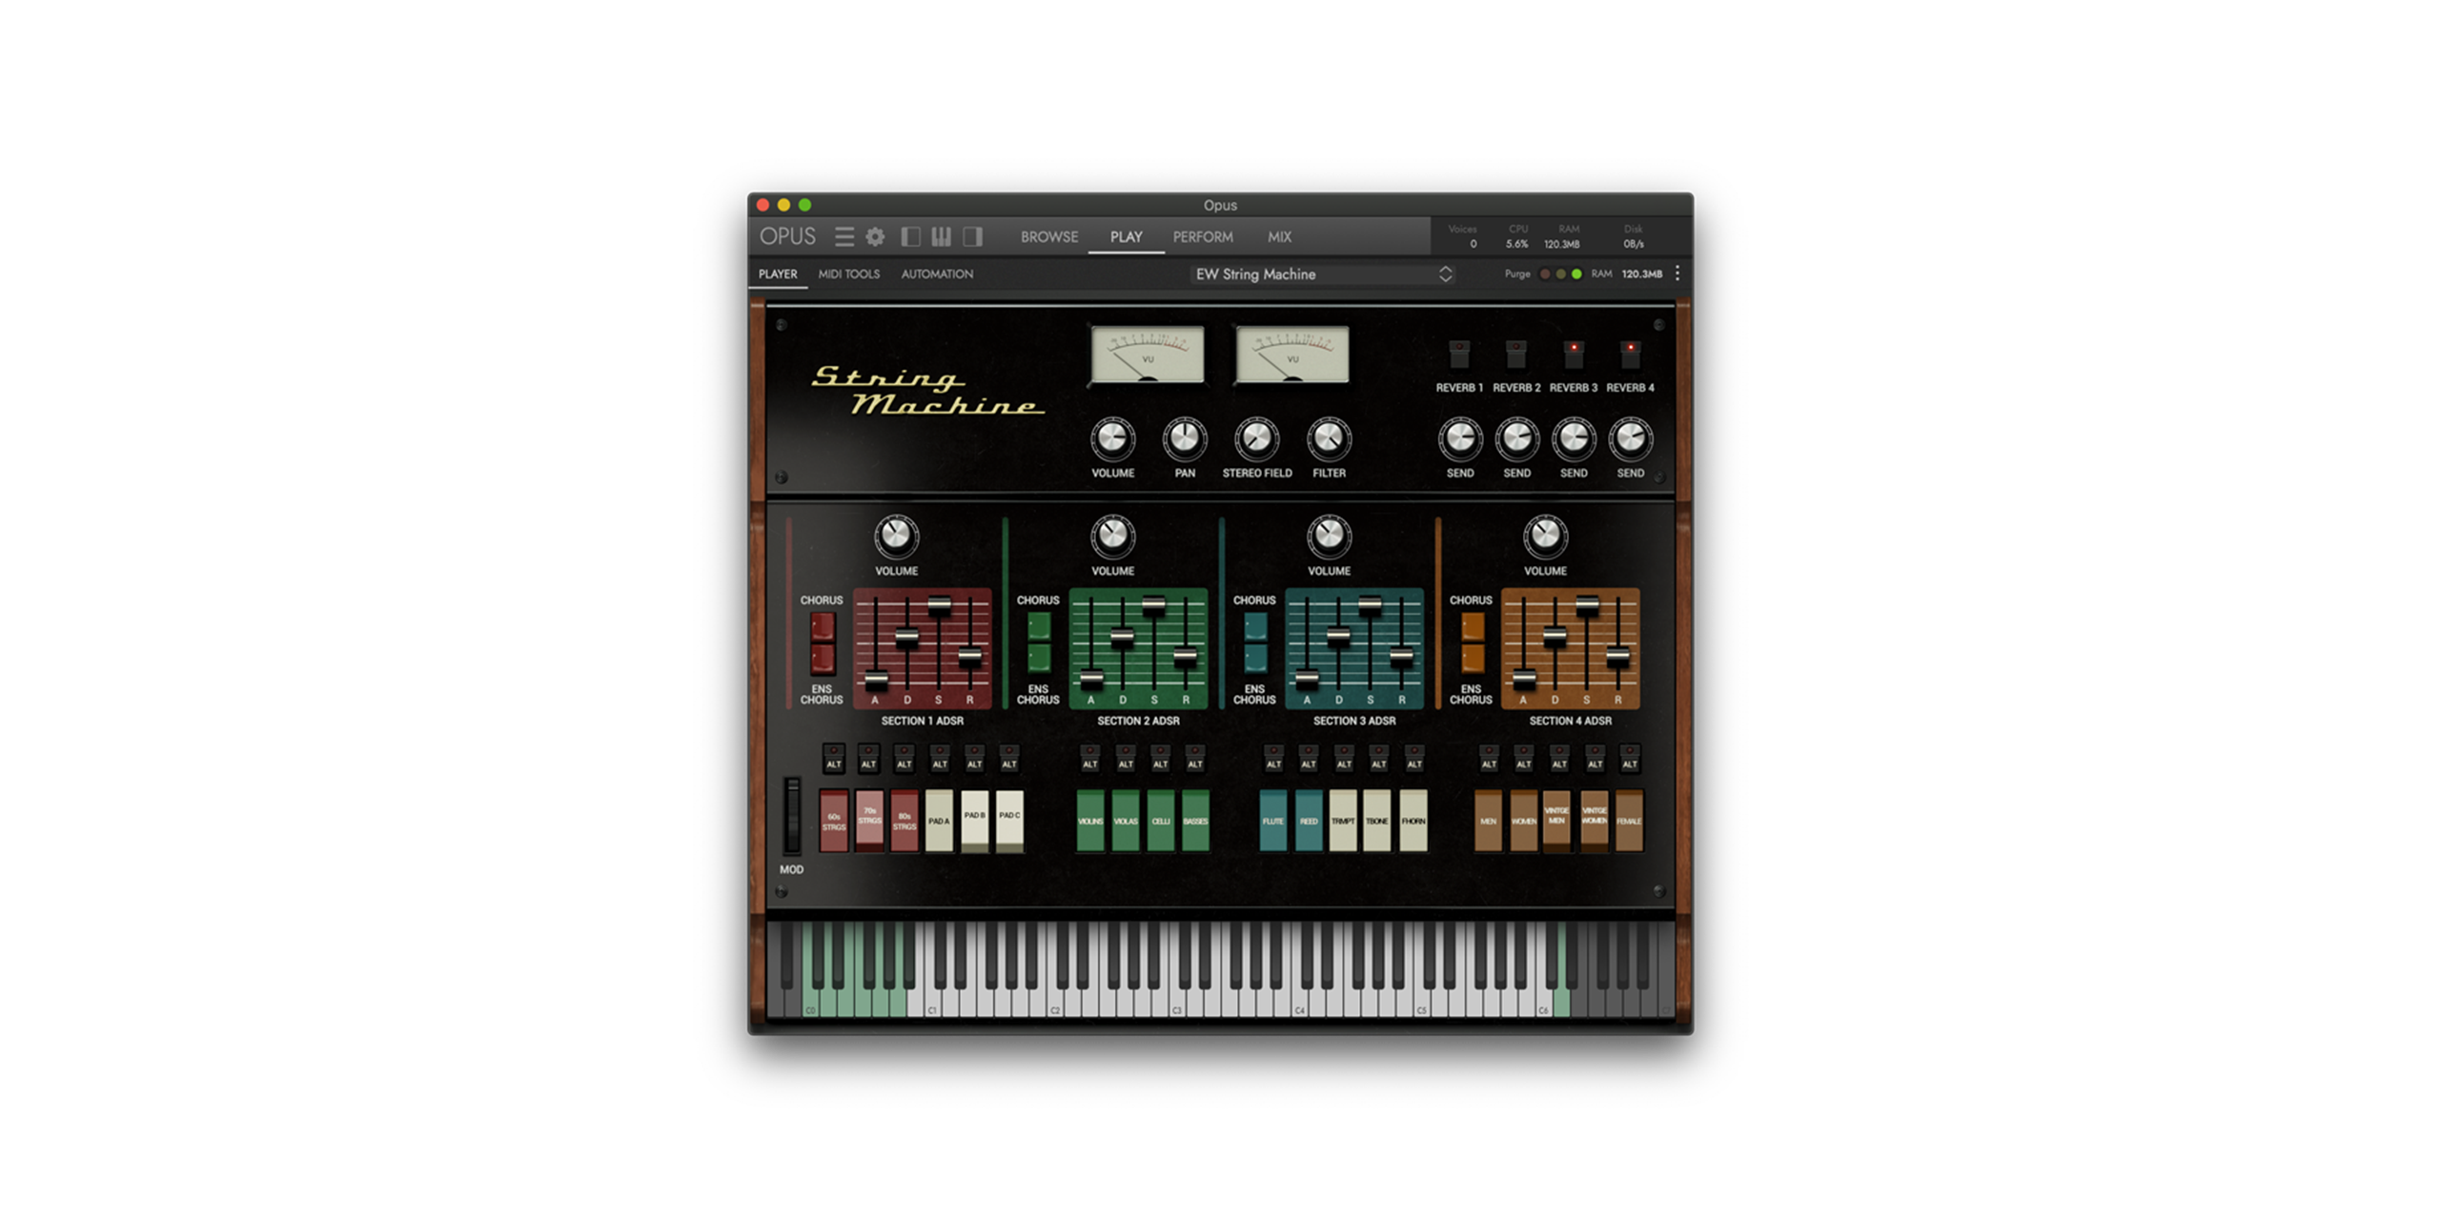Toggle the Reverb 3 switch off
The image size is (2440, 1220).
click(x=1573, y=354)
